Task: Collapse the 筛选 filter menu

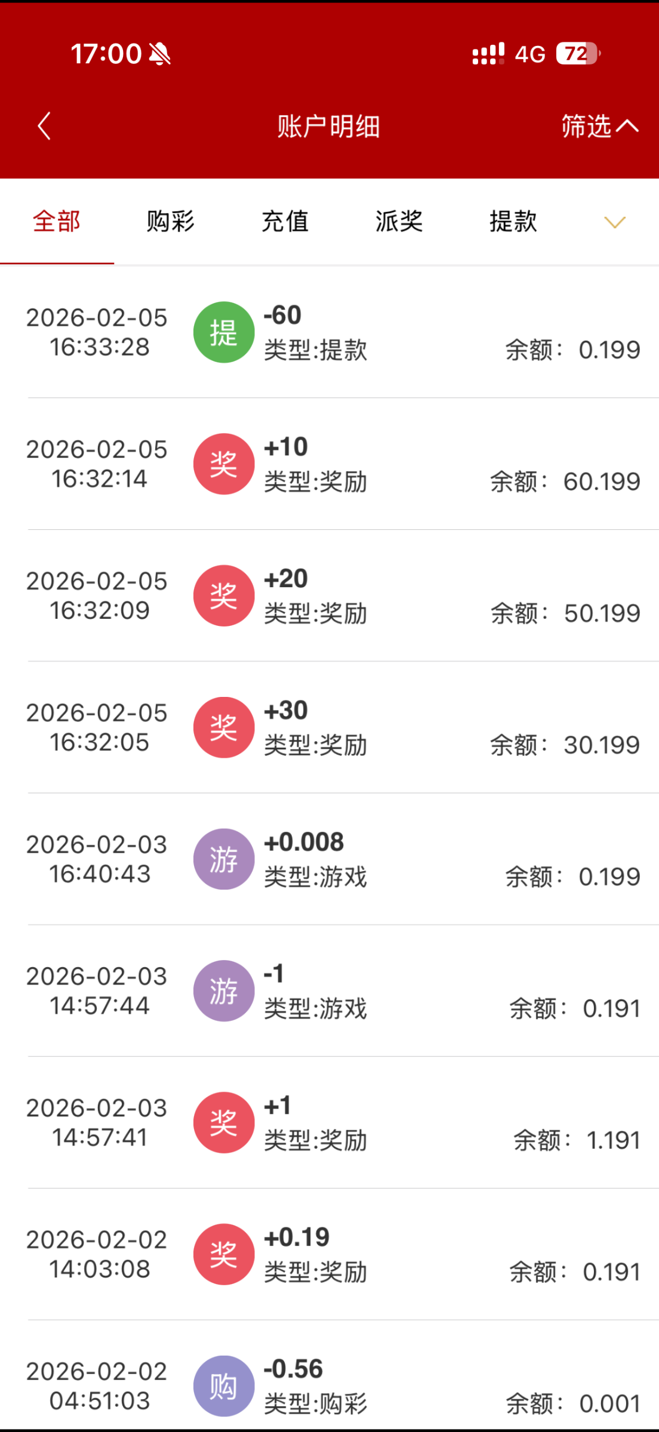Action: point(599,126)
